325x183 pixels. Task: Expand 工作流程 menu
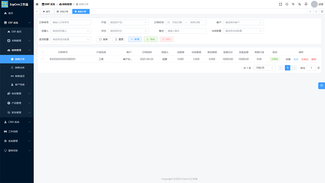(17, 131)
